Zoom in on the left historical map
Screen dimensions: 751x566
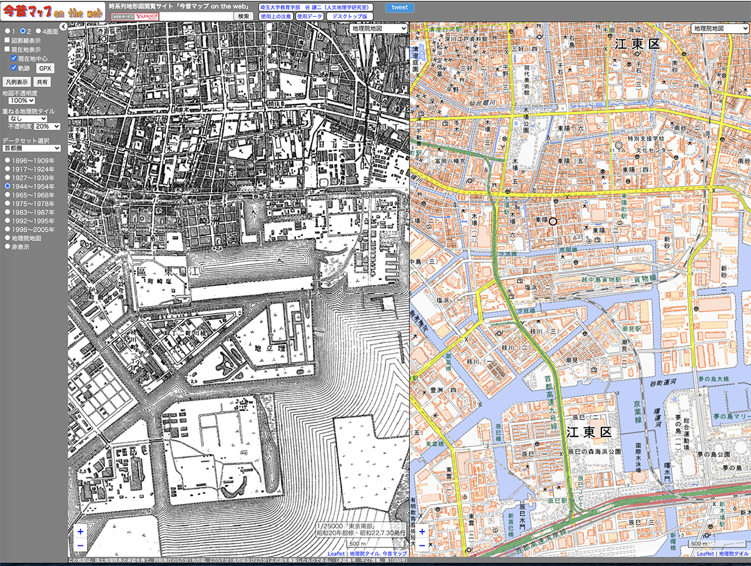80,532
